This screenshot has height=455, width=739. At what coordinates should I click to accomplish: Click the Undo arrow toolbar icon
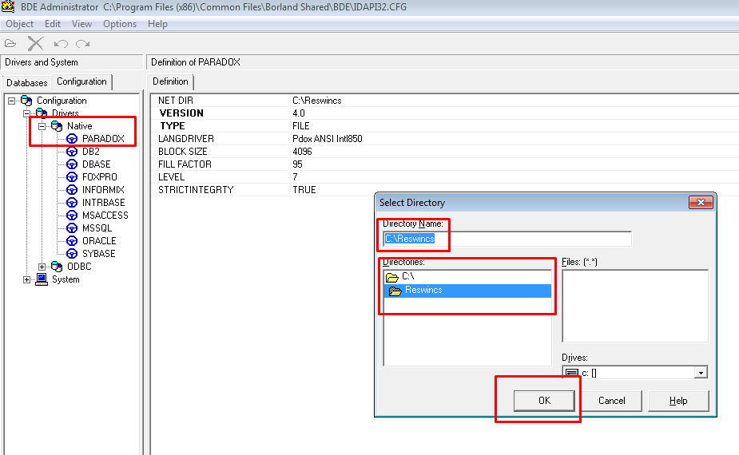click(x=61, y=44)
